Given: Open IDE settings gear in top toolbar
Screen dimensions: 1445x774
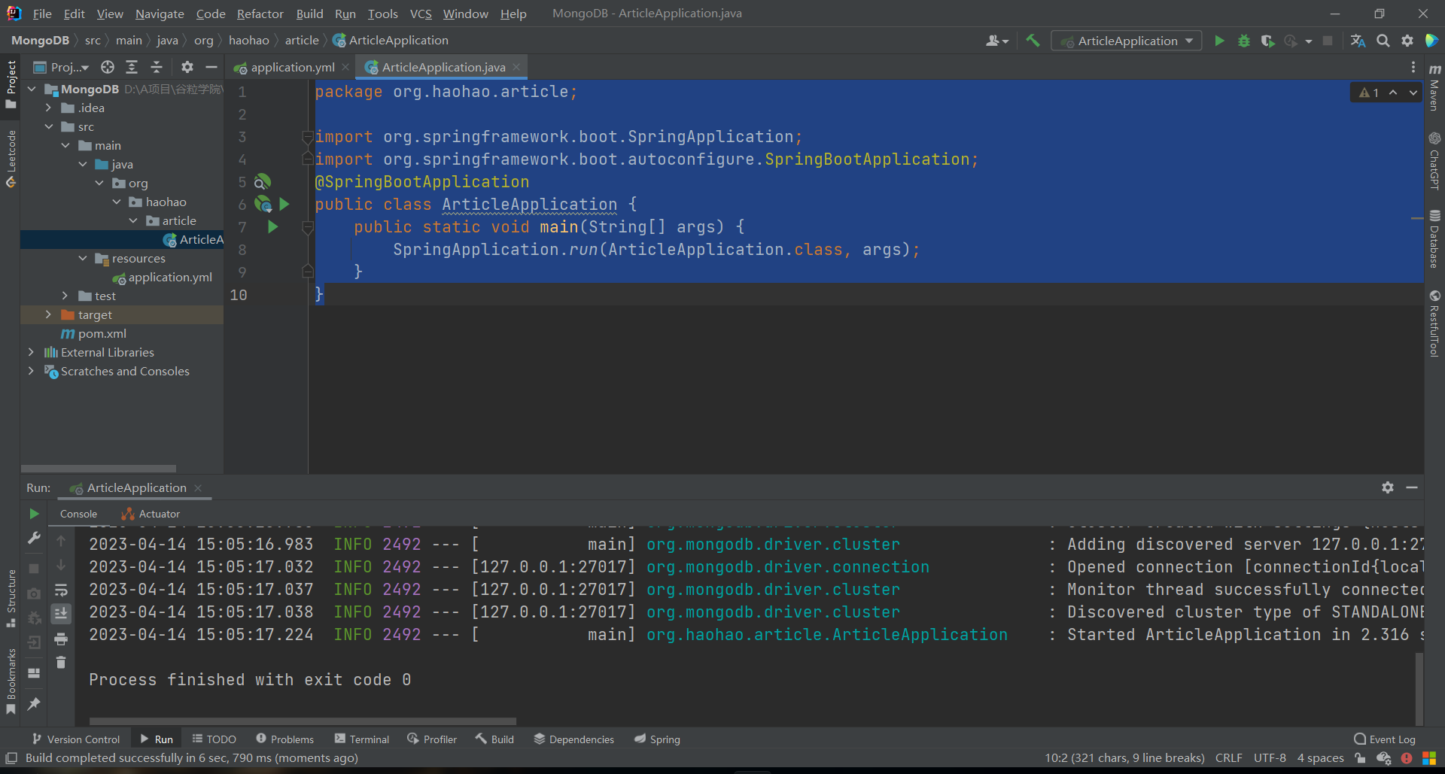Looking at the screenshot, I should 1407,41.
